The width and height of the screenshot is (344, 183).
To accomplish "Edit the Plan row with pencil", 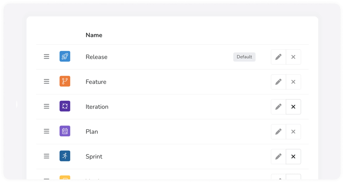I will (278, 132).
